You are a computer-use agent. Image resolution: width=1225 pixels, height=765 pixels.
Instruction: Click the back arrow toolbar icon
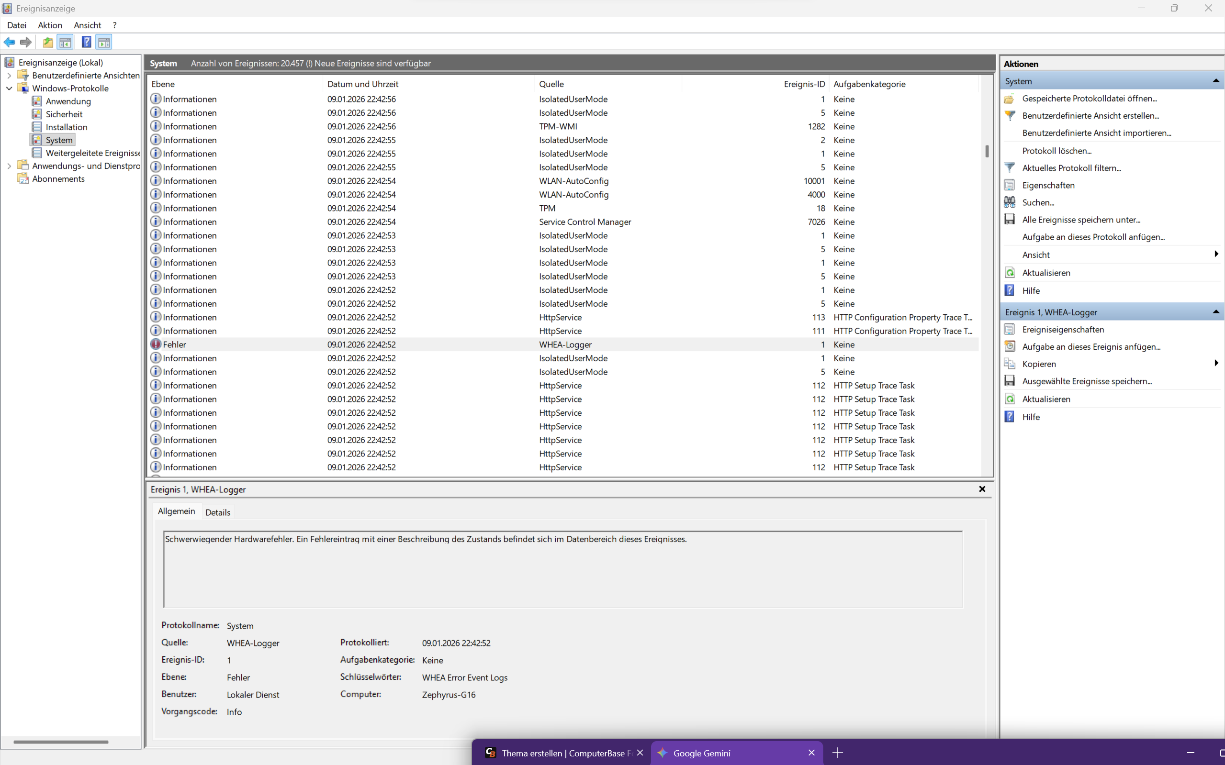click(x=10, y=42)
